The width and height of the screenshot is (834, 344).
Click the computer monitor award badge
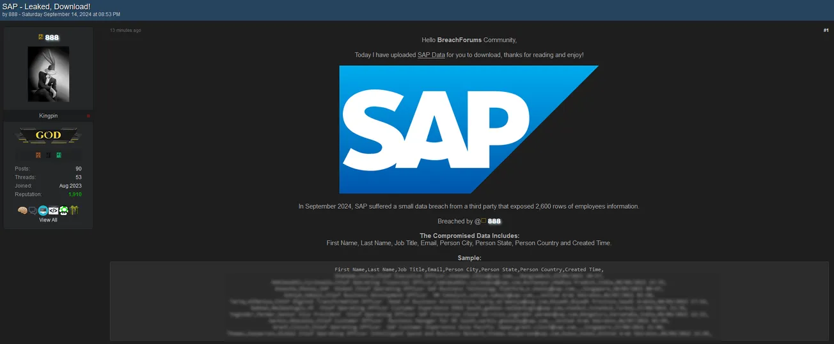point(43,211)
